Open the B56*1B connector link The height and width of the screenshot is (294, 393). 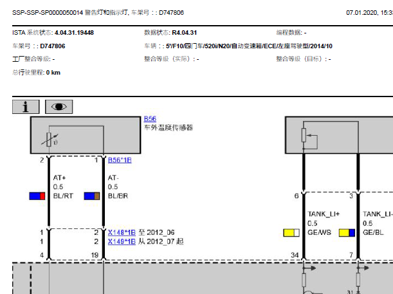(x=120, y=160)
